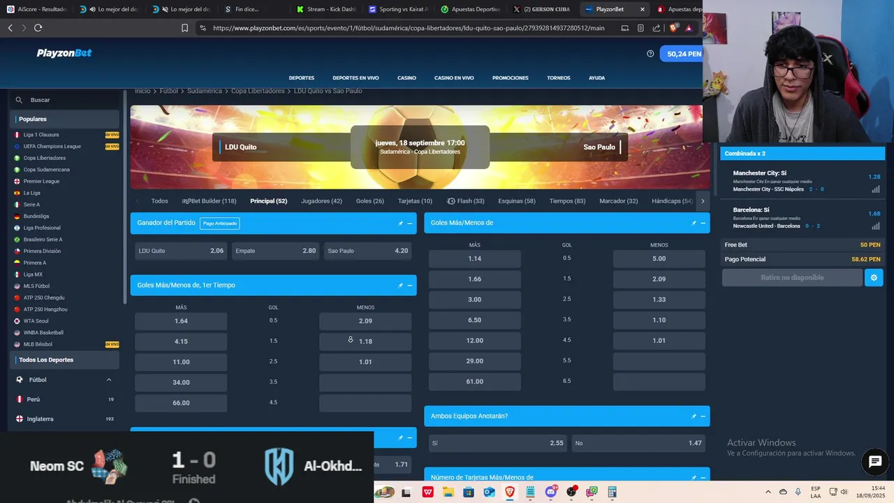Pin the Goles Más/Menos de 1er Tiempo market
894x503 pixels.
point(400,286)
